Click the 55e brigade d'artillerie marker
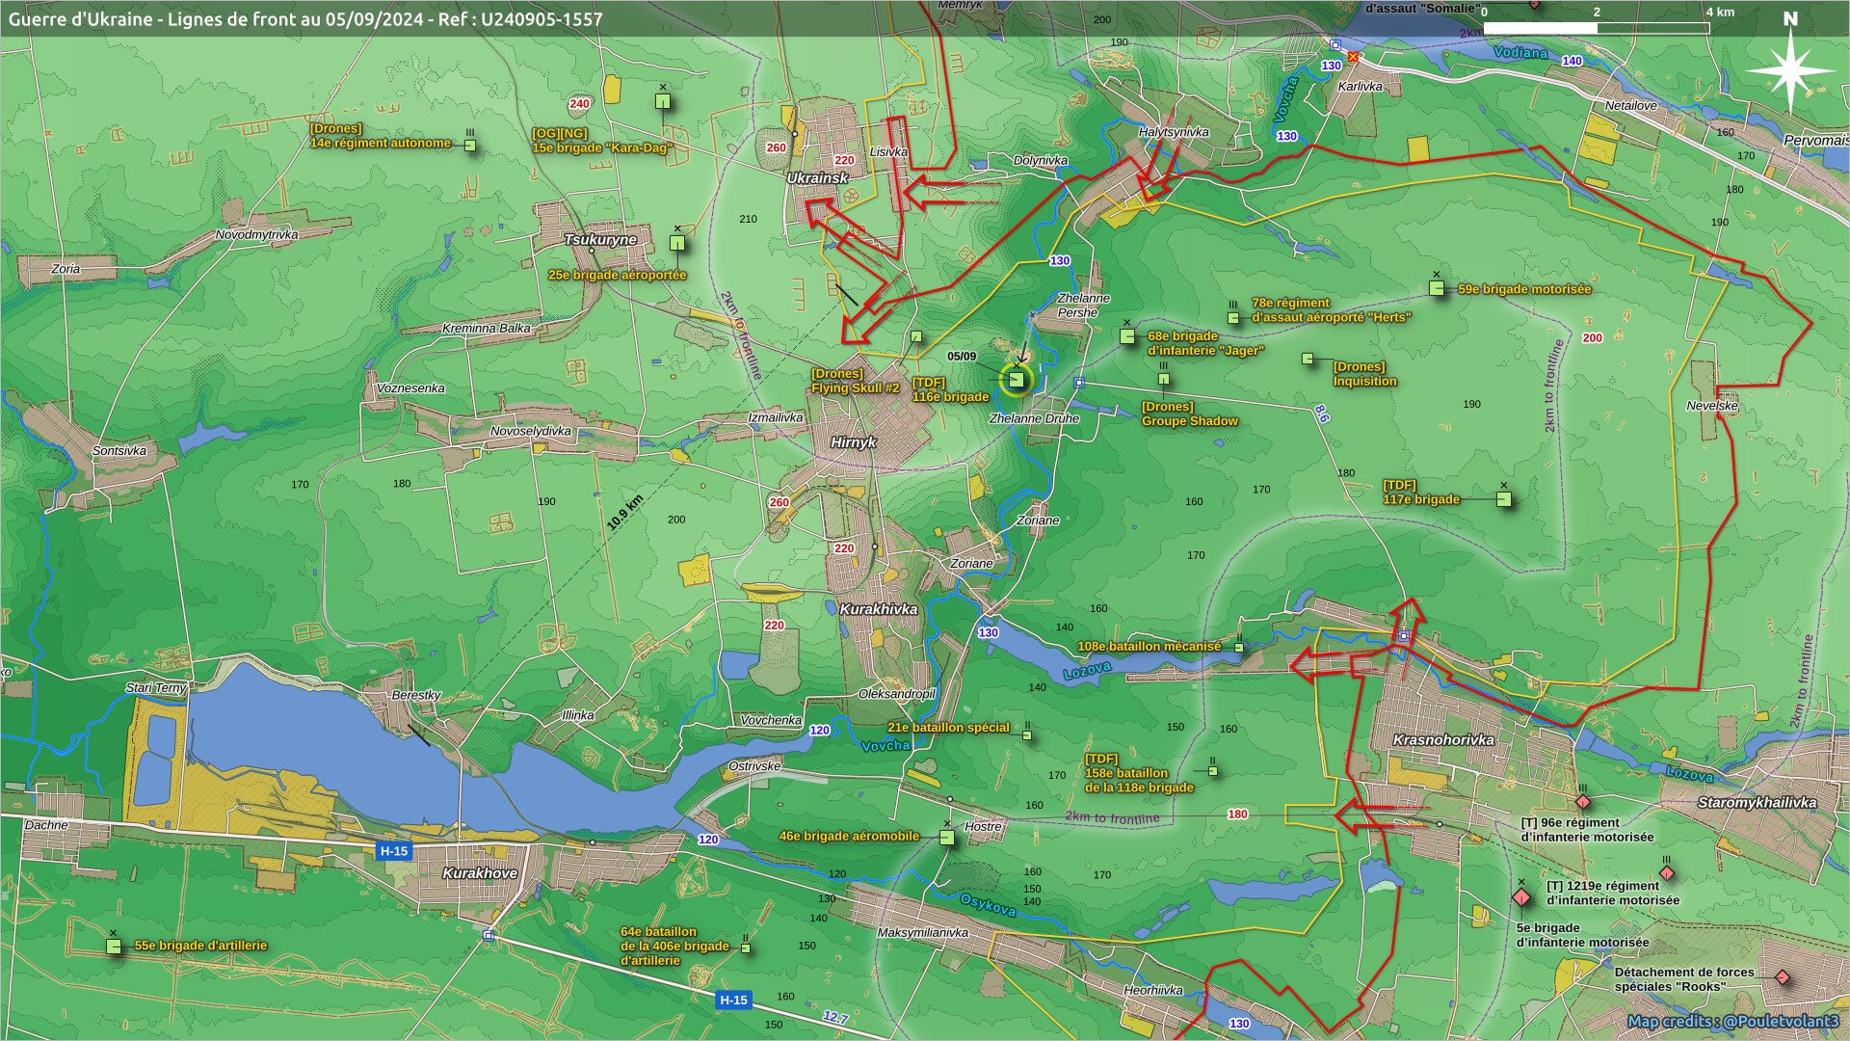 click(x=114, y=947)
